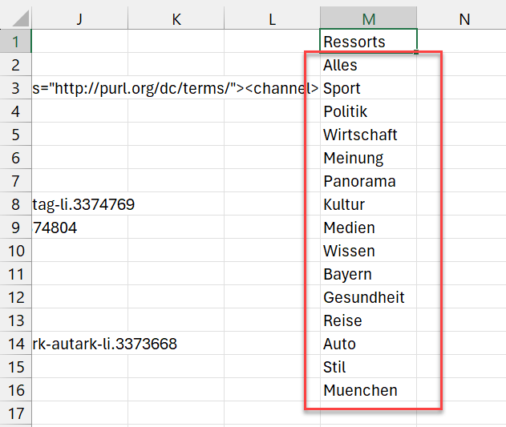Select row 3 header
Image resolution: width=506 pixels, height=427 pixels.
tap(15, 88)
